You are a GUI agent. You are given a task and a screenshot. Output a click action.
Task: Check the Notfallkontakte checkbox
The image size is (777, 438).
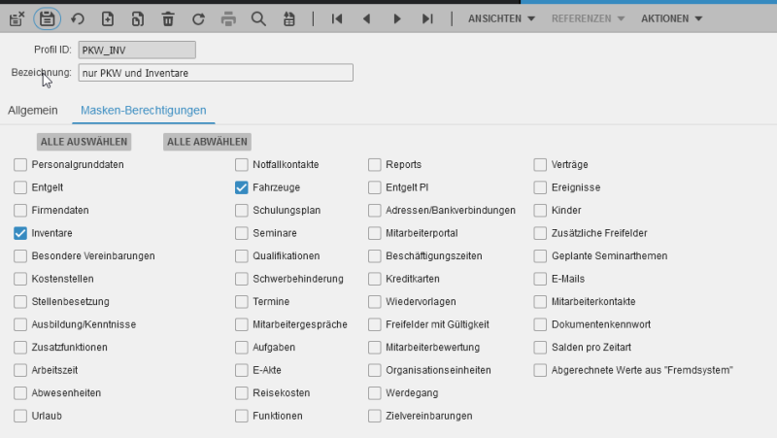tap(241, 164)
